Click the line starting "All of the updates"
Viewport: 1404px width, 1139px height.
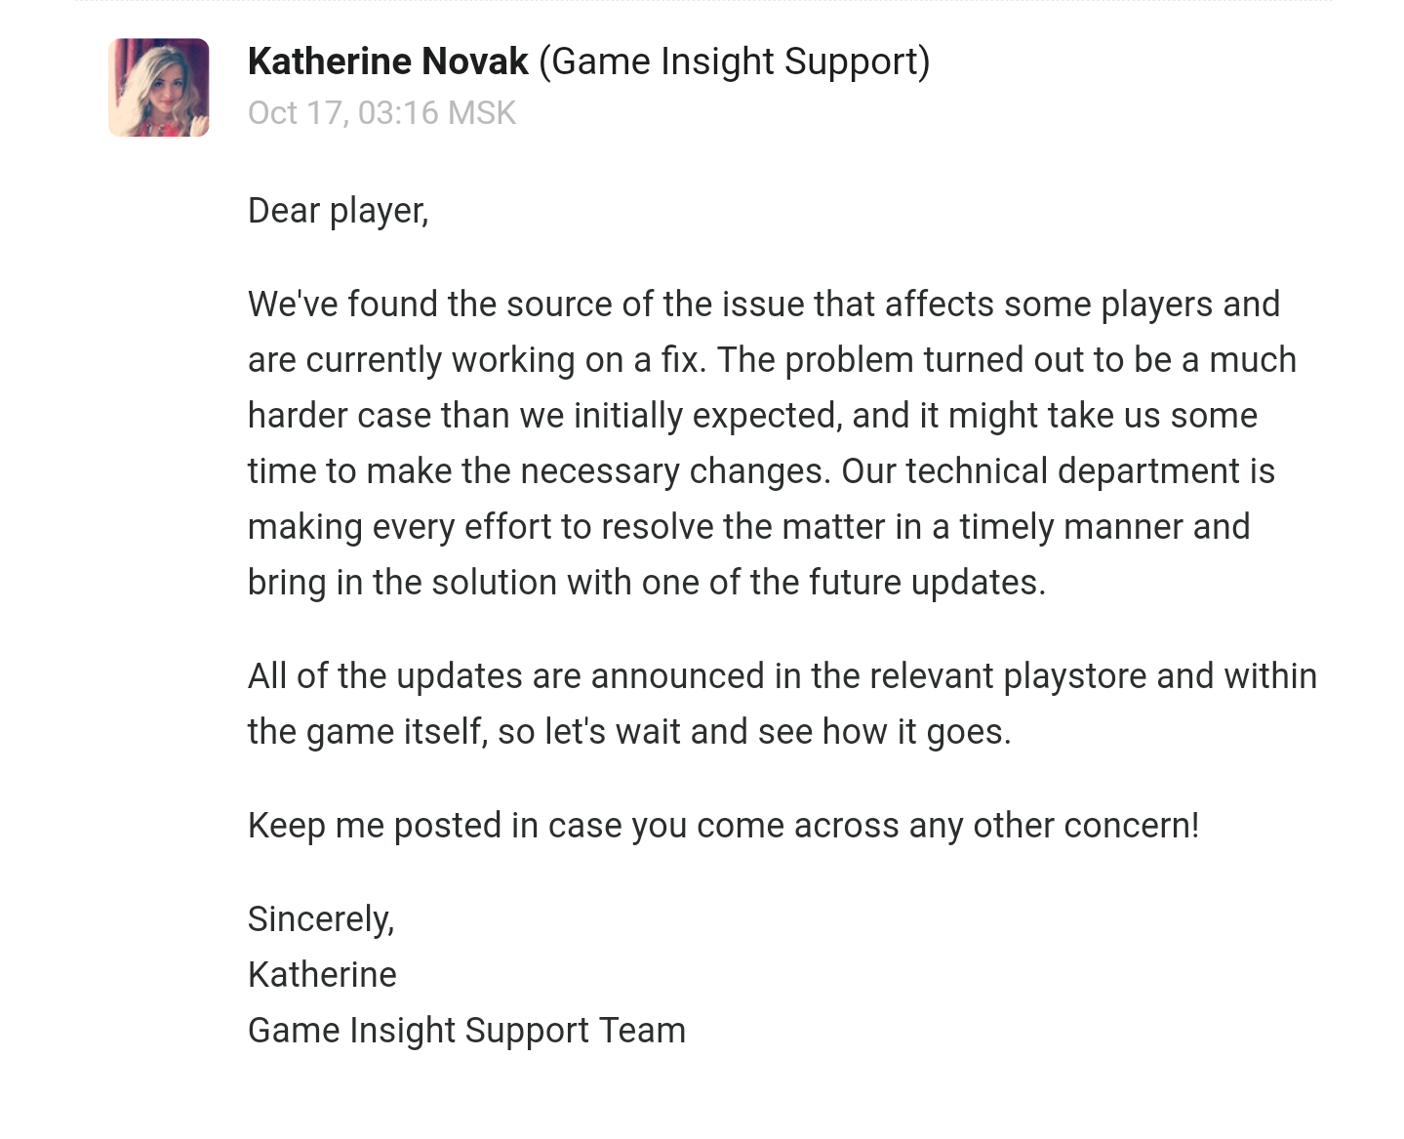782,676
